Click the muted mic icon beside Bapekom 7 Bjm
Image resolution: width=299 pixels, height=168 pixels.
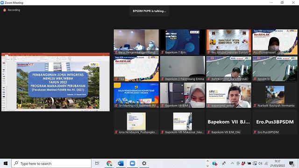coord(163,52)
